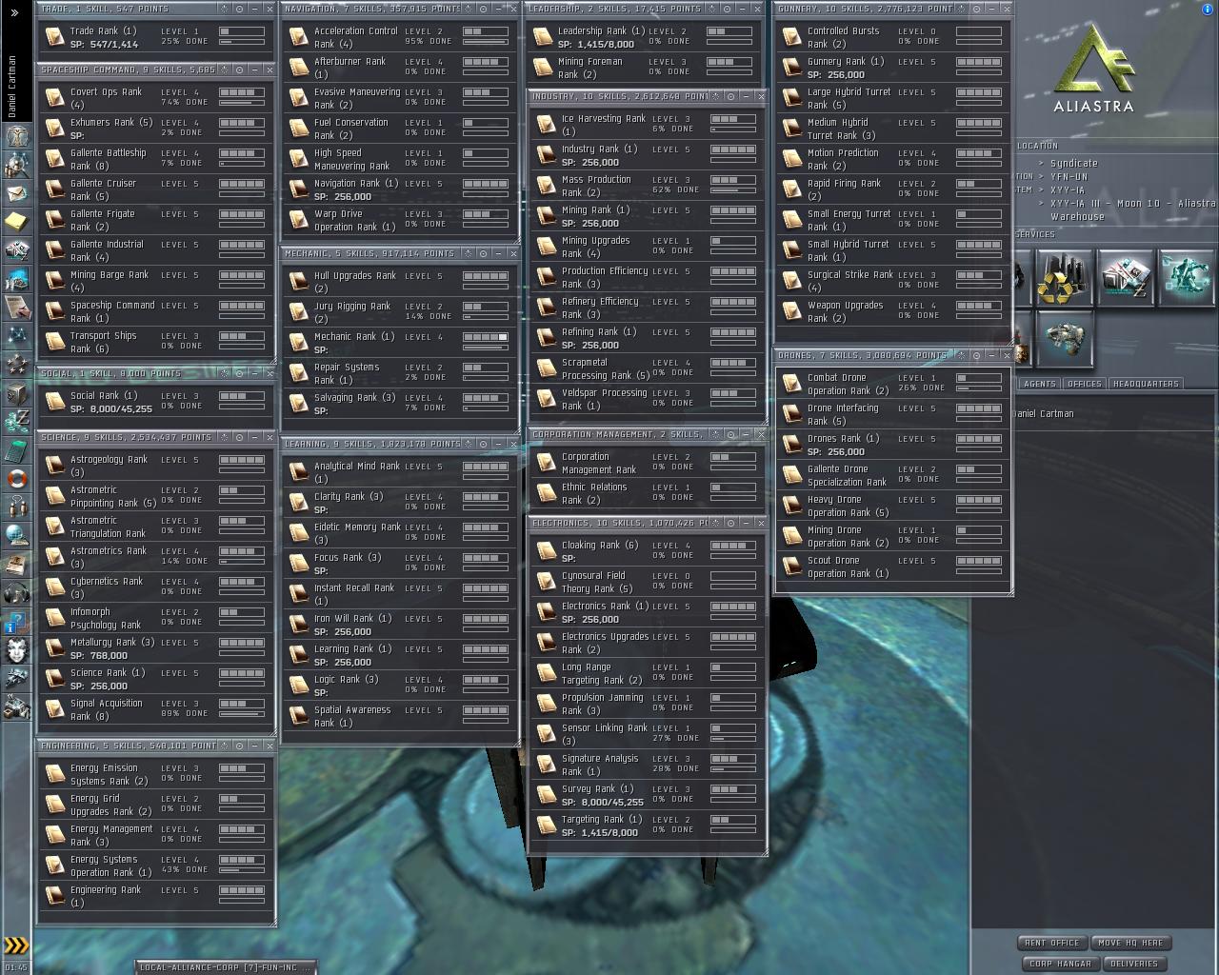Click the yellow chevrons undock icon
The width and height of the screenshot is (1219, 975).
(x=16, y=945)
